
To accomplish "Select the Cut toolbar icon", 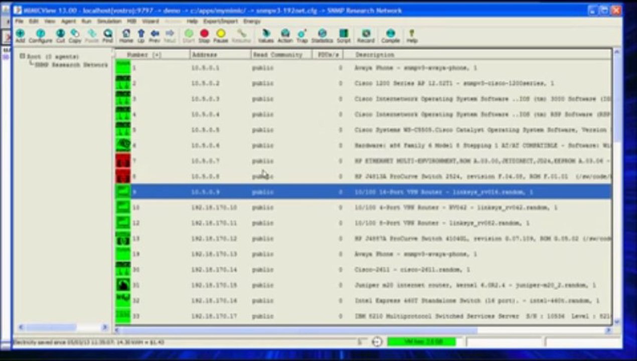I will 60,36.
